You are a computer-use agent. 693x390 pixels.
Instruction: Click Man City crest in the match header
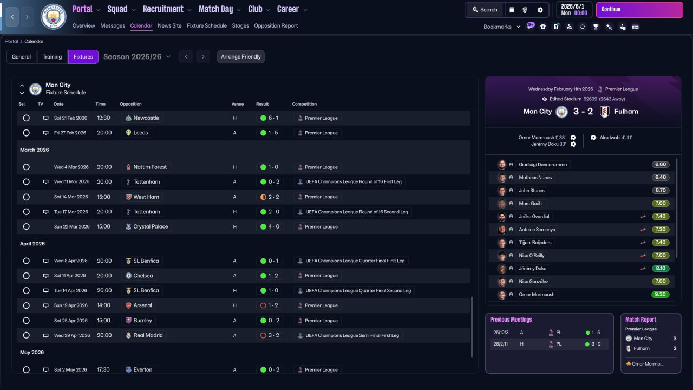click(561, 112)
